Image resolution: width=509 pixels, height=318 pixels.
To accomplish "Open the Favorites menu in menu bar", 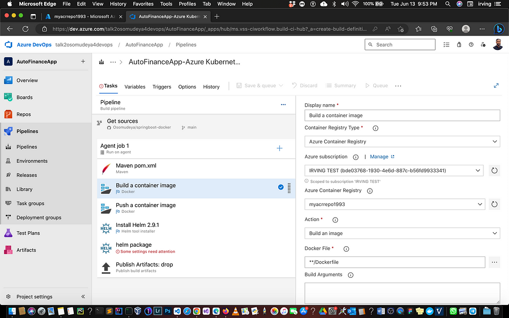I will [143, 4].
